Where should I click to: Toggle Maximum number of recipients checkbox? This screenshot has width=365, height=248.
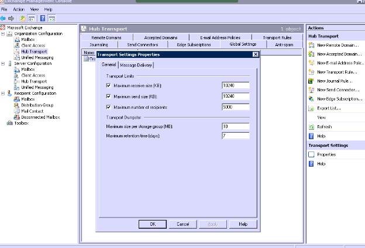[108, 107]
